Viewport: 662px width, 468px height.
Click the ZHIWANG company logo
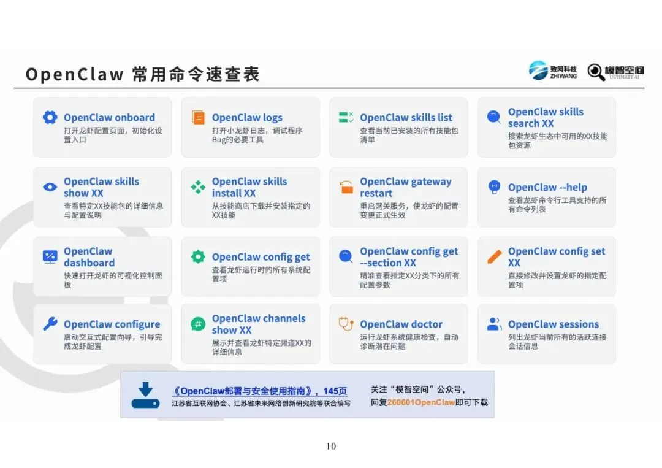coord(553,71)
